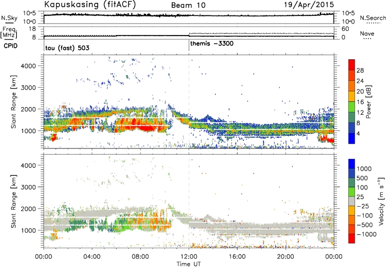
Task: Click the 2000 slant range tick of the power panel
Action: (x=28, y=109)
